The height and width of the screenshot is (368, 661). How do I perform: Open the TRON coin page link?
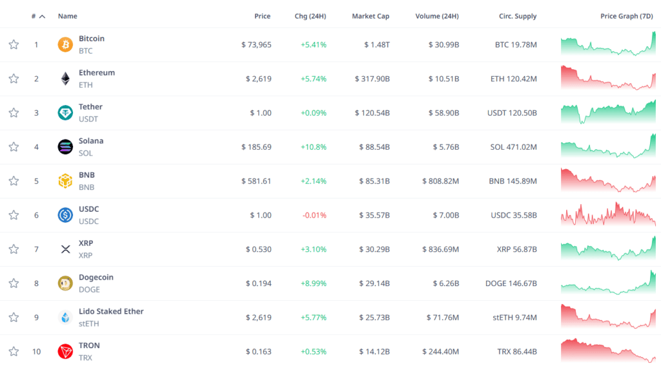tap(89, 345)
